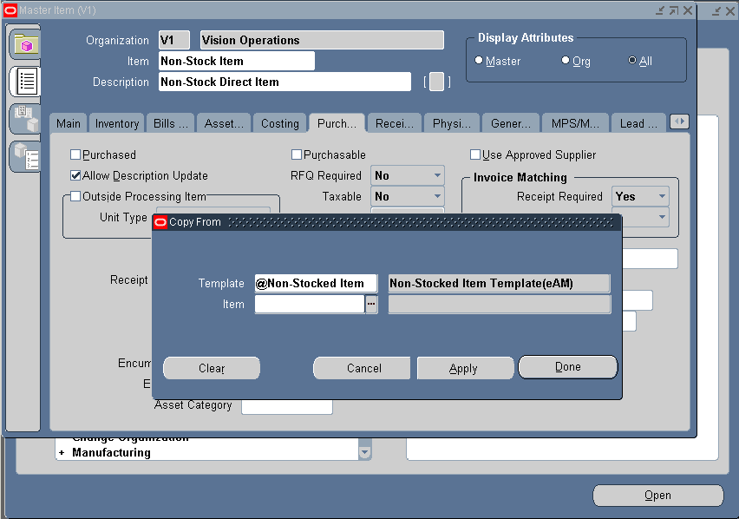Click the Open button in Navigator window
Viewport: 739px width, 519px height.
(657, 496)
